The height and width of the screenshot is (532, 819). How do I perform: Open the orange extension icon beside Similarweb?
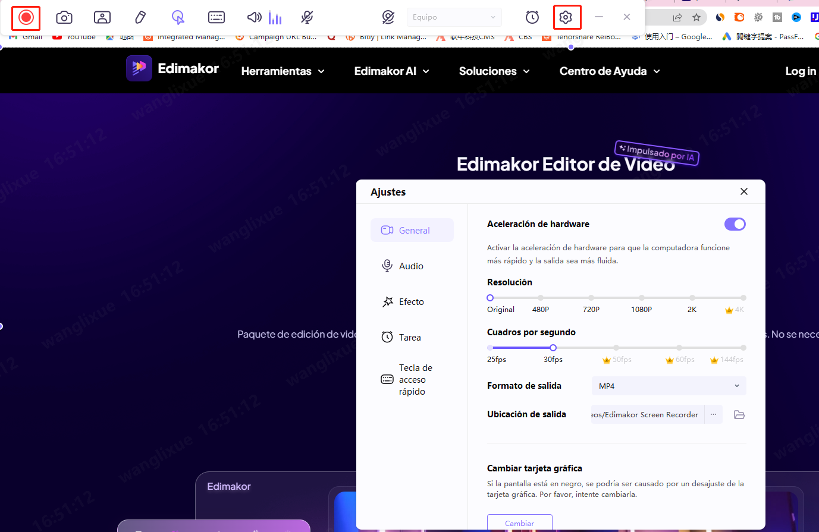[x=739, y=17]
